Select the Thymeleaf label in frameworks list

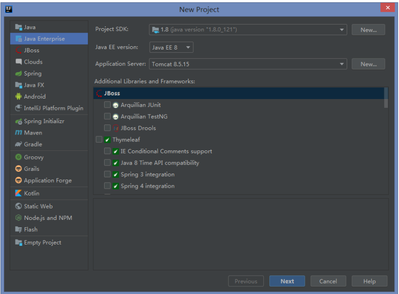(126, 140)
